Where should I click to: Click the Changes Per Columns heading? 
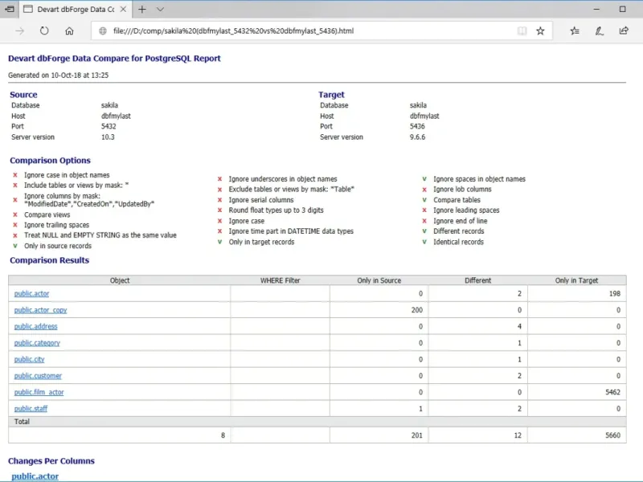click(51, 460)
